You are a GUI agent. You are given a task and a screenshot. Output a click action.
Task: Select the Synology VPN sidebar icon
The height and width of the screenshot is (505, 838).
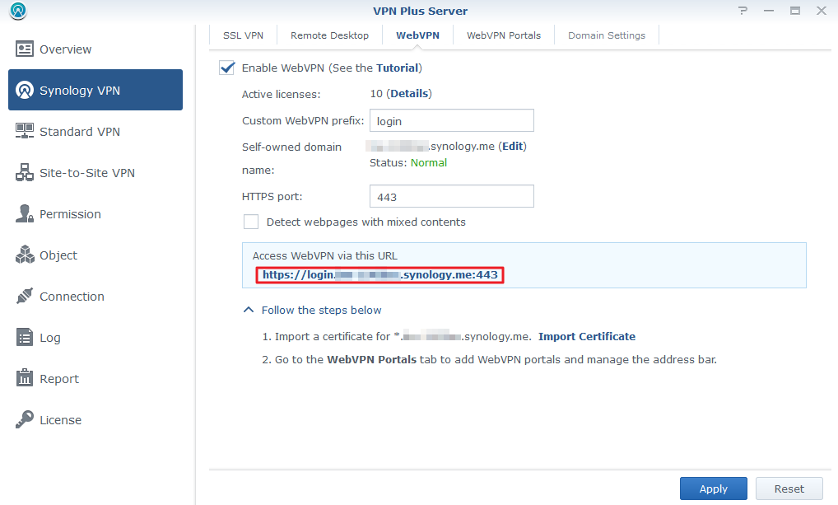(x=25, y=90)
